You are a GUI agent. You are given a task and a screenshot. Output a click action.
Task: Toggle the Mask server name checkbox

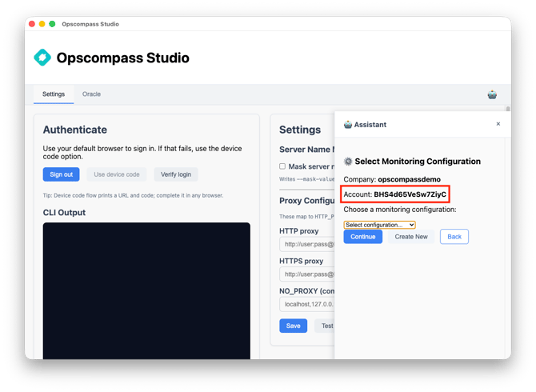[x=282, y=166]
